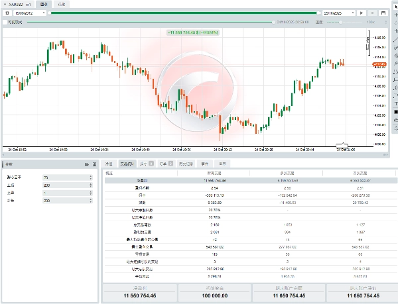
Task: Open the 日志 log tab
Action: [222, 163]
